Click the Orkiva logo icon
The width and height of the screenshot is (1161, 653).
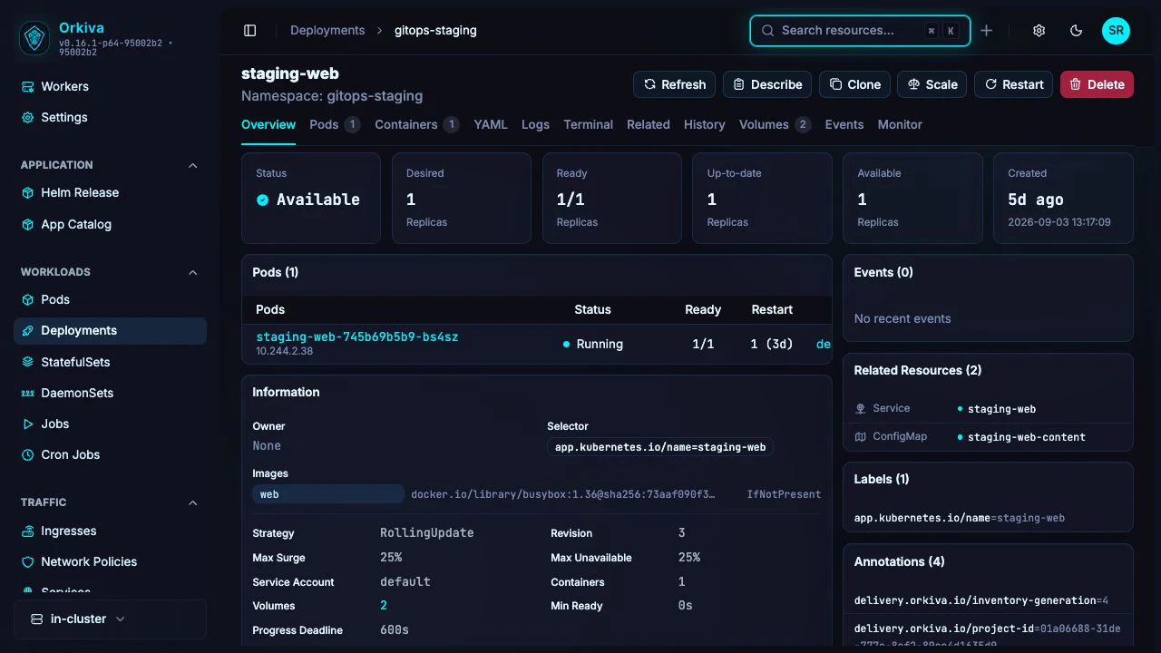pos(34,37)
